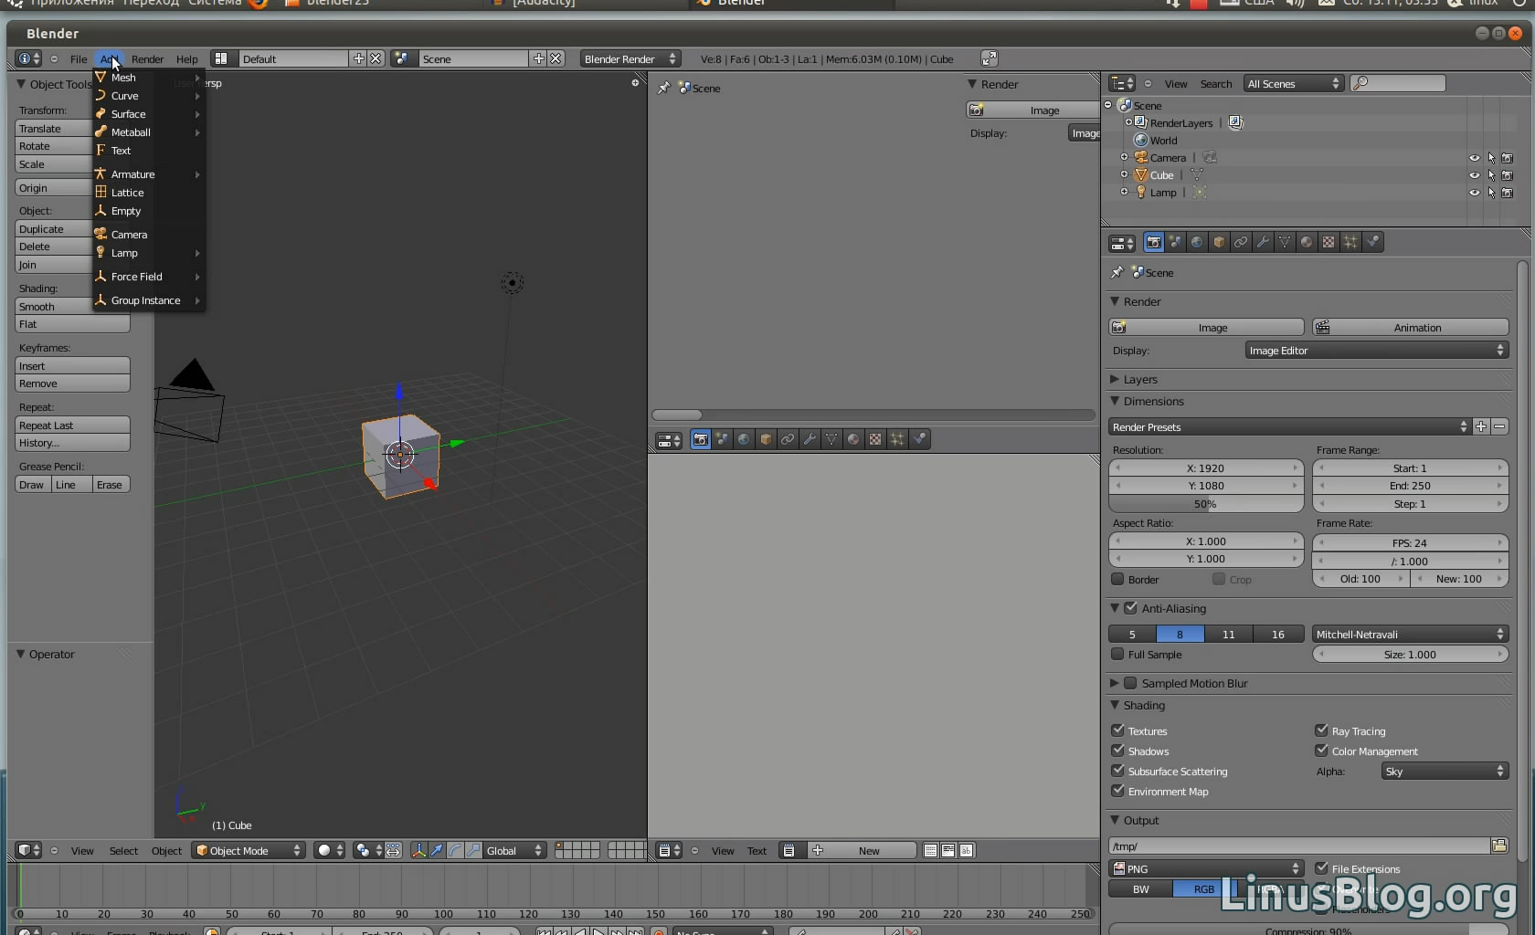Enable the rotate manipulator arc icon
Image resolution: width=1535 pixels, height=935 pixels.
point(455,850)
